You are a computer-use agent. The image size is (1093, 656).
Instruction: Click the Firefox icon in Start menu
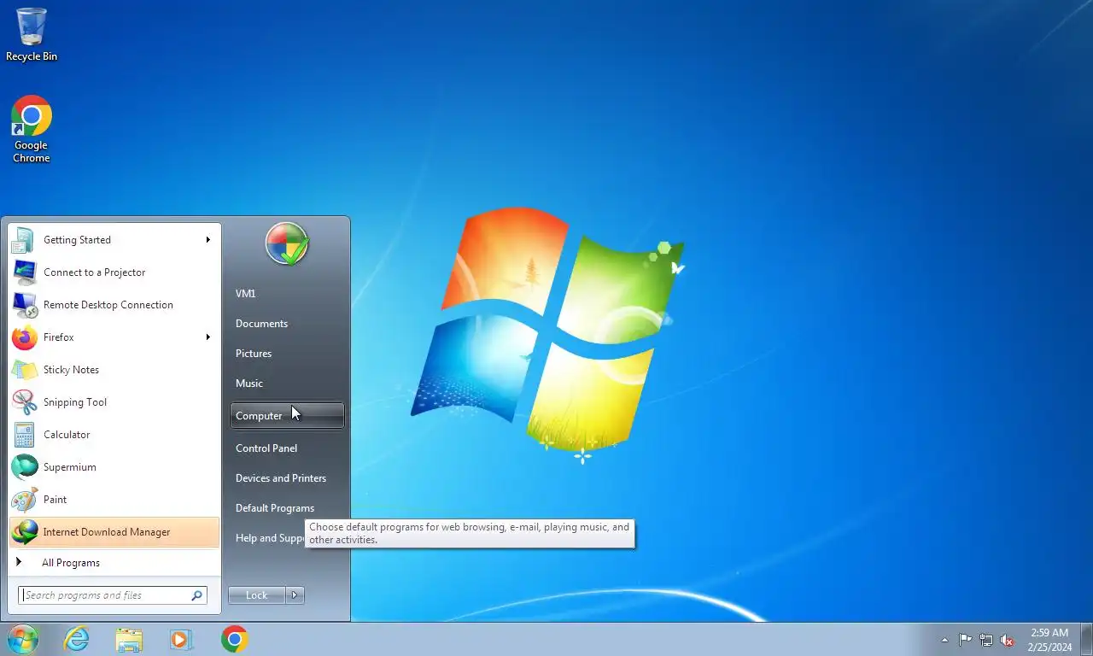point(24,337)
